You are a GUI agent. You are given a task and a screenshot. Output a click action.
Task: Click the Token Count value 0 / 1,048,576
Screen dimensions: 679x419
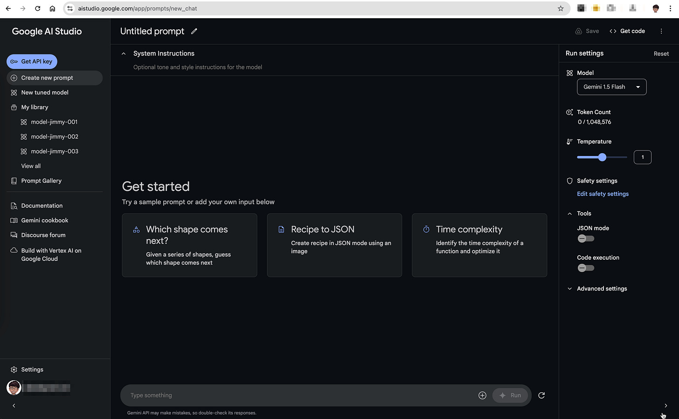pos(594,122)
